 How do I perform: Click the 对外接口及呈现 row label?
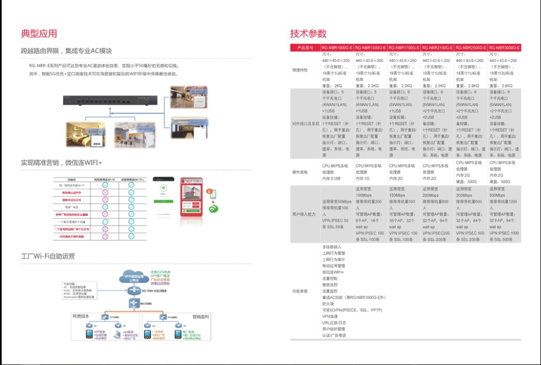click(x=306, y=124)
